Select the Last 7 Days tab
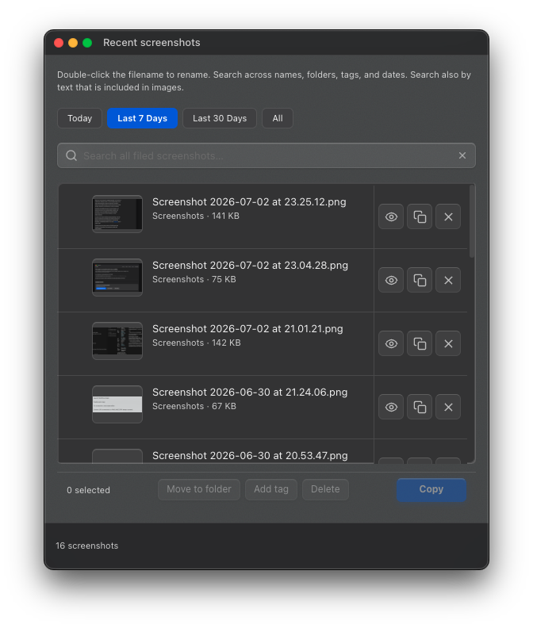Viewport: 533px width, 628px height. pyautogui.click(x=142, y=118)
